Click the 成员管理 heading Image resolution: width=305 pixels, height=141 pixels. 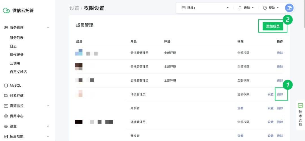[85, 25]
